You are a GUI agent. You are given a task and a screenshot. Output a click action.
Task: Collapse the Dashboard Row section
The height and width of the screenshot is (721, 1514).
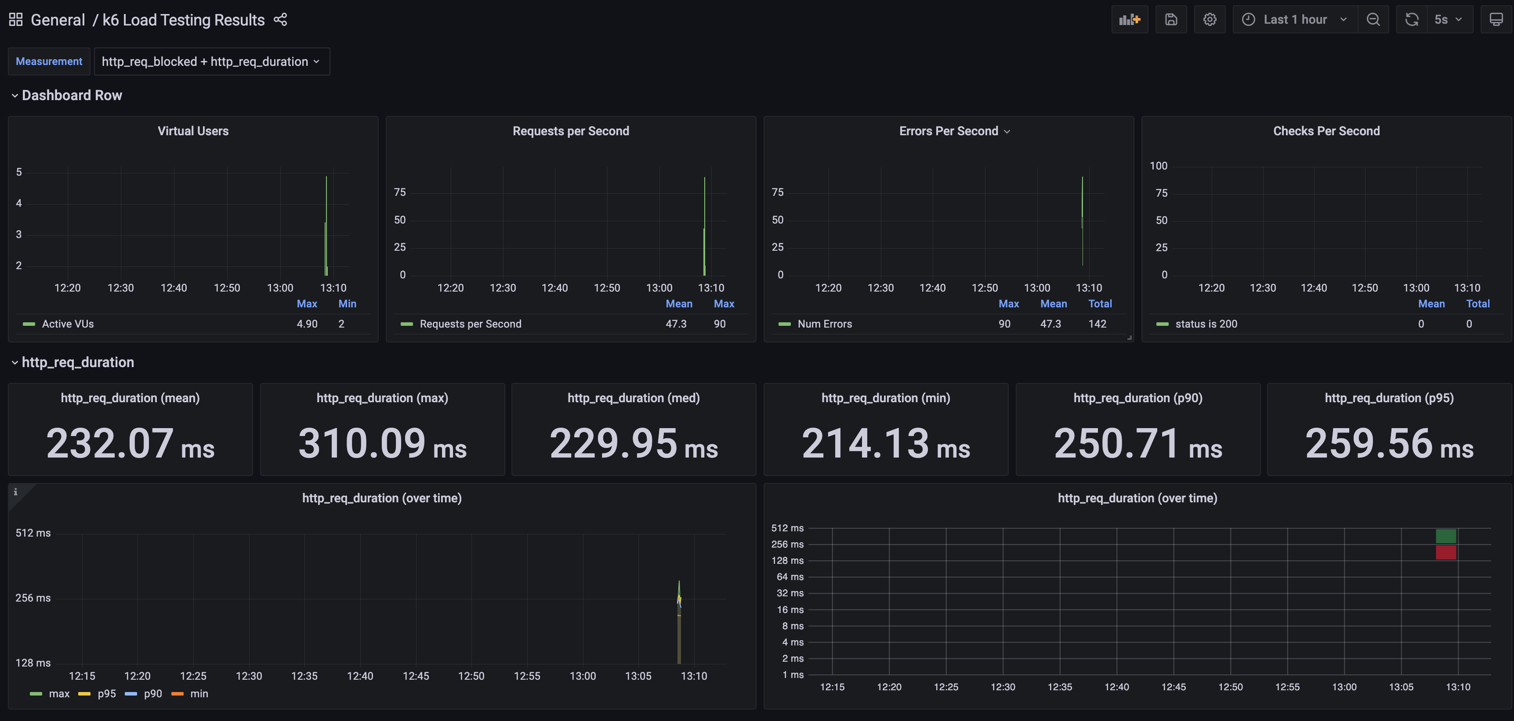pyautogui.click(x=66, y=95)
